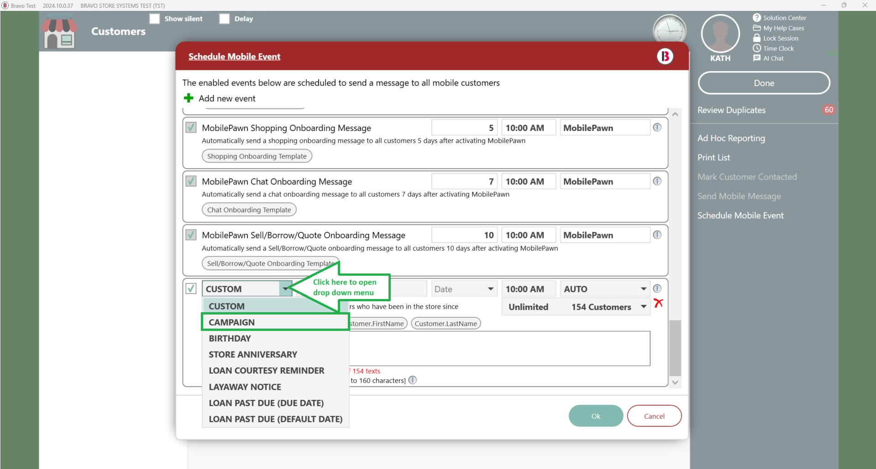Screen dimensions: 876x469
Task: Select CUSTOM from the dropdown list
Action: pyautogui.click(x=276, y=306)
